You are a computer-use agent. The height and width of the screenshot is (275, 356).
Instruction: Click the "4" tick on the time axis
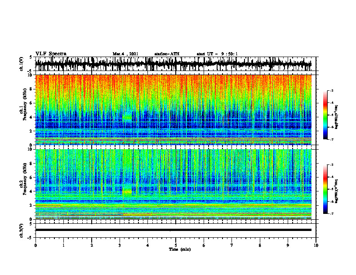(x=148, y=245)
